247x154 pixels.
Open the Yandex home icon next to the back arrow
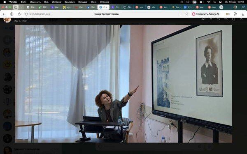(12, 14)
